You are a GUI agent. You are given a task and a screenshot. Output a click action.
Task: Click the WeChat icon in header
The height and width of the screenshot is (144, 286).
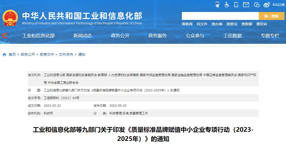point(257,5)
